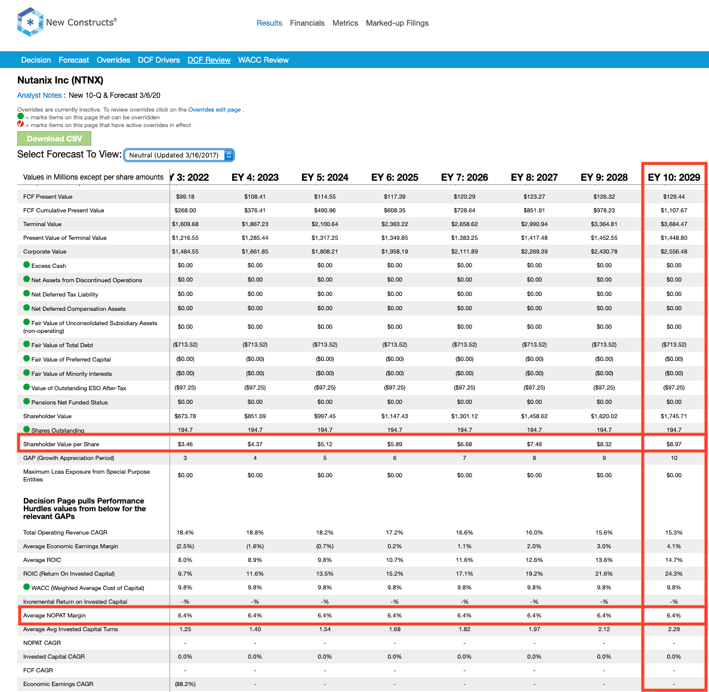Open the Select Forecast To View dropdown

coord(179,155)
